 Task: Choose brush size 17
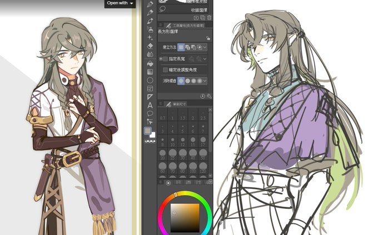pos(203,142)
